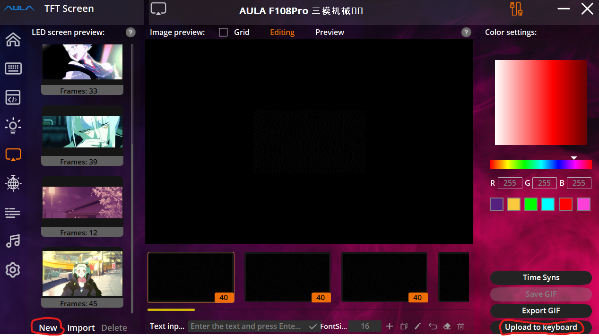This screenshot has width=599, height=336.
Task: Switch to Editing mode tab
Action: coord(282,32)
